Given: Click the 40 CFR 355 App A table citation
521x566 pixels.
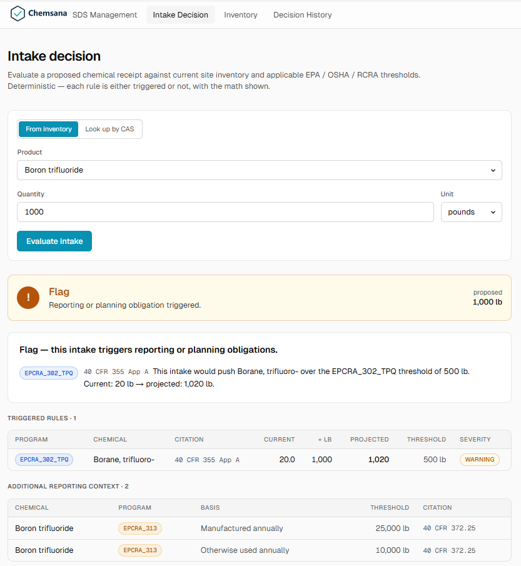Looking at the screenshot, I should coord(207,460).
